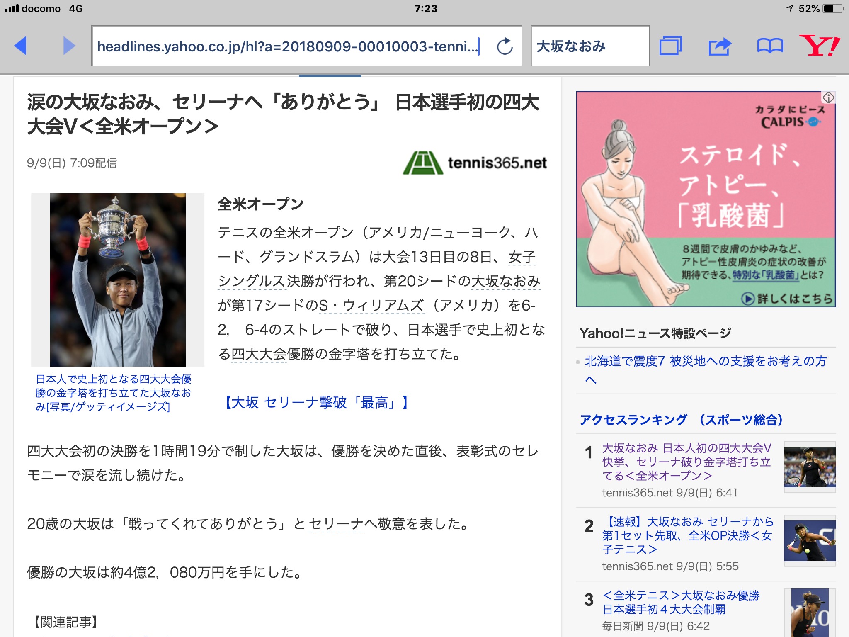Open the tabs overview icon
Image resolution: width=849 pixels, height=637 pixels.
click(x=670, y=46)
